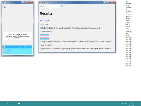Open the folder icon on the taskbar
Image resolution: width=141 pixels, height=106 pixels.
[x=19, y=103]
